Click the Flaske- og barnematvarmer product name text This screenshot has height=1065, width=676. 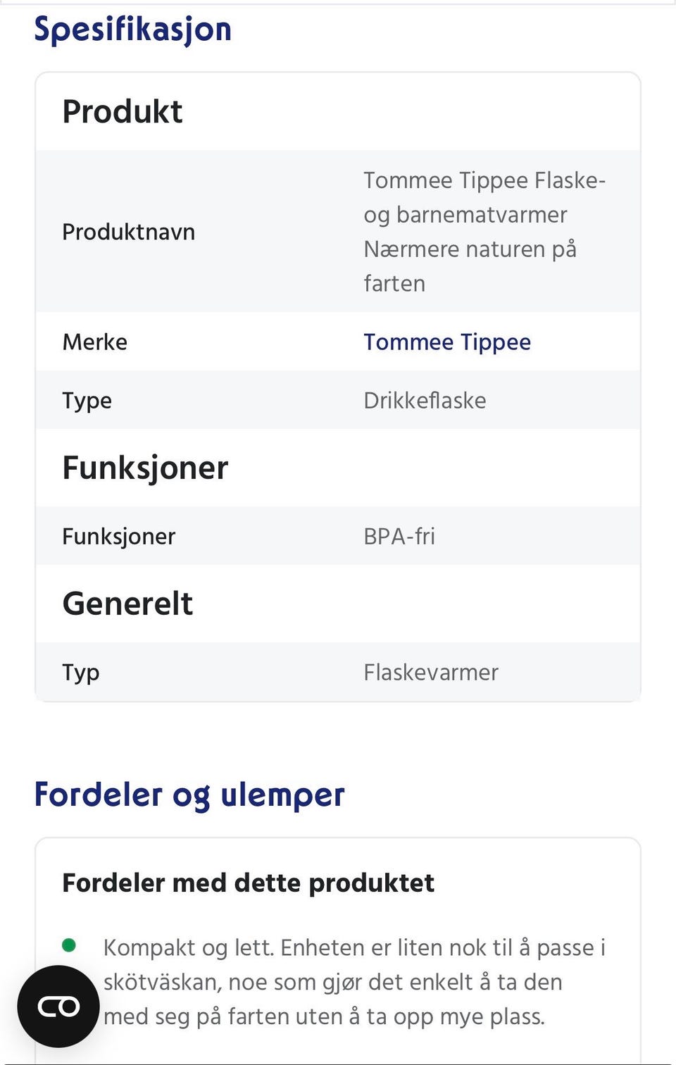point(483,232)
